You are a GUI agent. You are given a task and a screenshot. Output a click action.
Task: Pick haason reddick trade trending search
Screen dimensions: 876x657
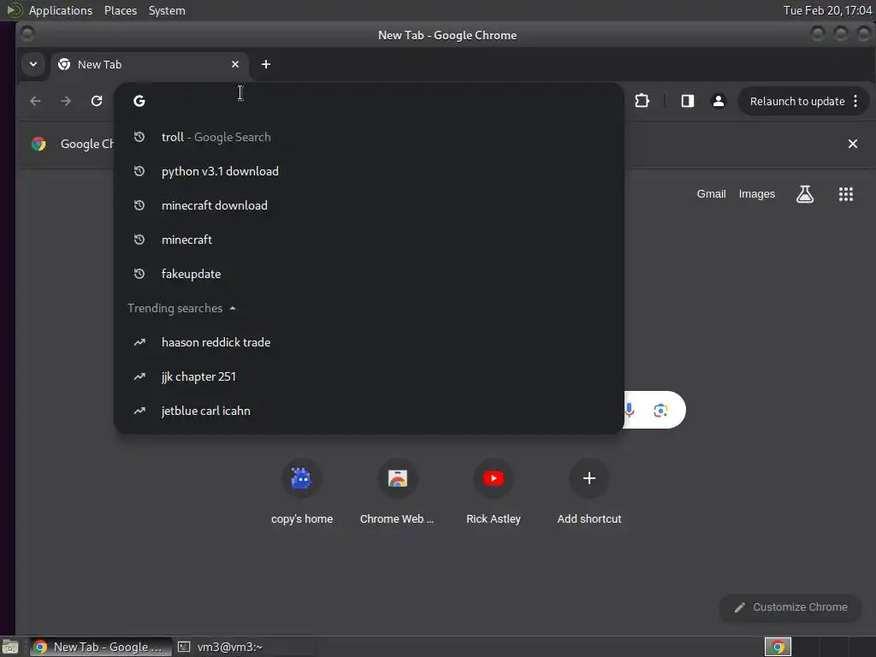[x=369, y=342]
